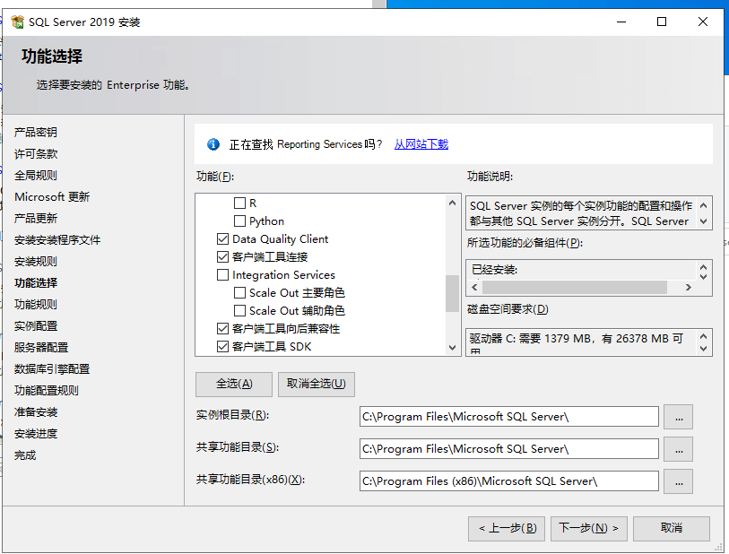
Task: Click the up arrow of disk space box
Action: click(703, 336)
